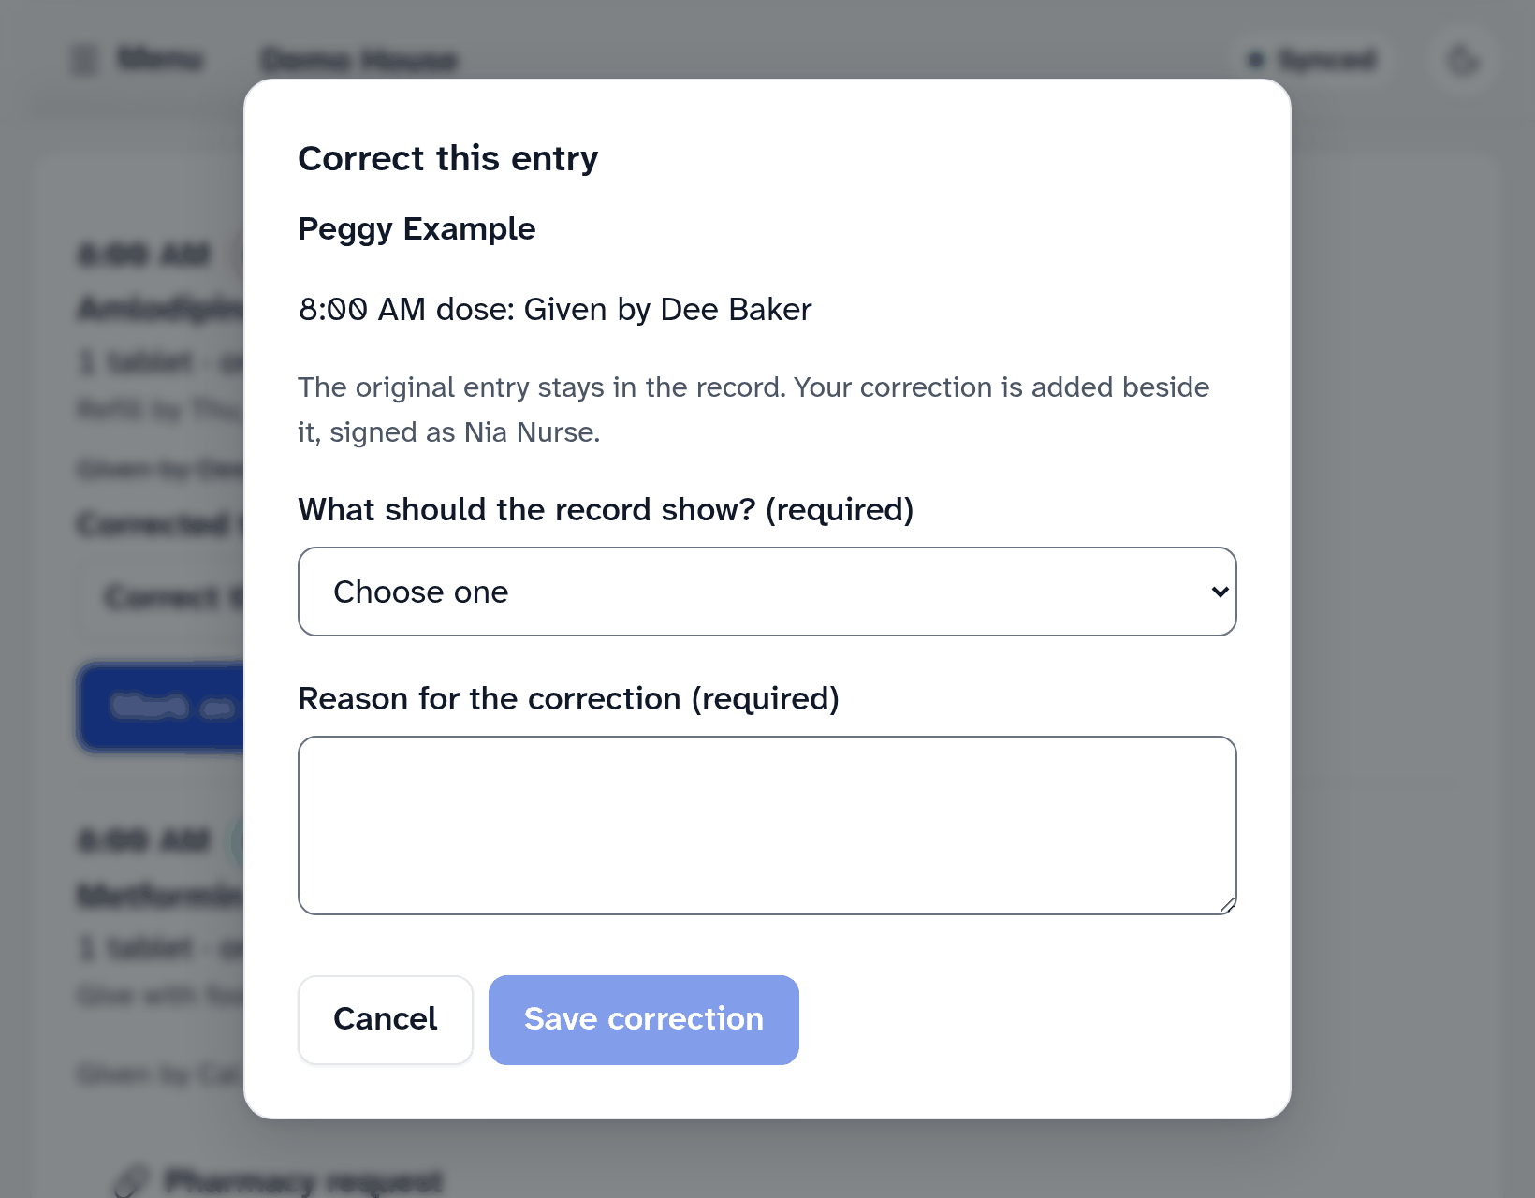Click the Synced status dot indicator
Image resolution: width=1535 pixels, height=1198 pixels.
coord(1256,61)
